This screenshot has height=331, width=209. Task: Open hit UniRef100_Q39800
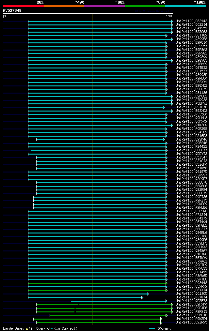coord(191,57)
